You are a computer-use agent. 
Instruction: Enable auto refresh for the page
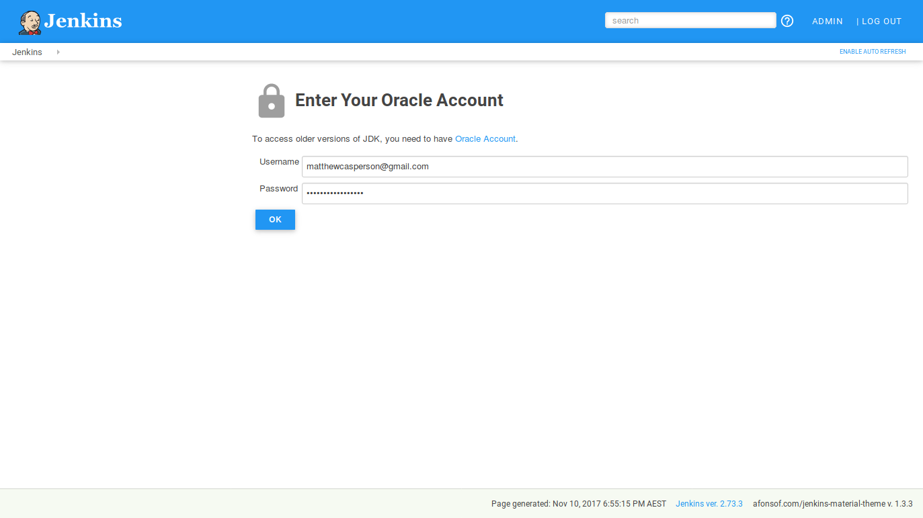coord(872,51)
